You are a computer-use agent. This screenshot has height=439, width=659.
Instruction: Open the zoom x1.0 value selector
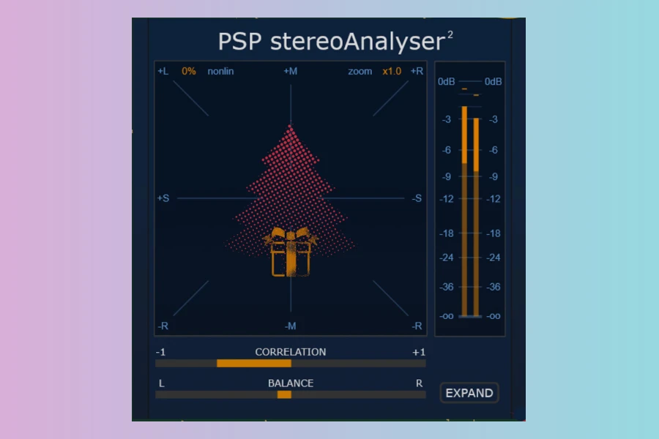[392, 72]
